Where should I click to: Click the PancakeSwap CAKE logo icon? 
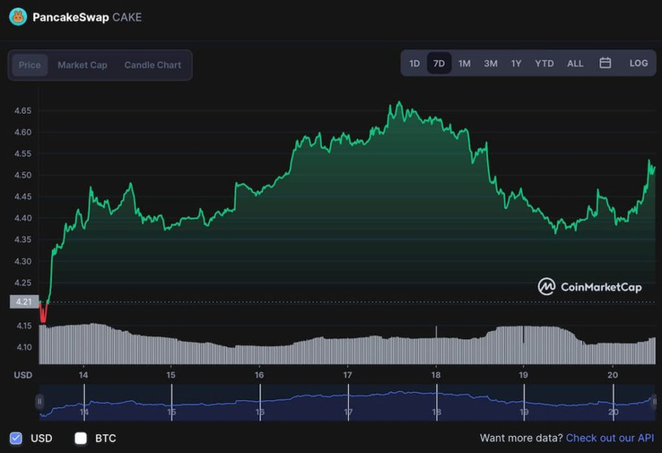18,16
